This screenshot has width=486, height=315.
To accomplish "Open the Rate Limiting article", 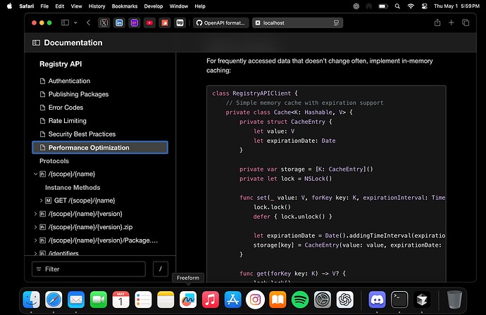I will pyautogui.click(x=67, y=121).
